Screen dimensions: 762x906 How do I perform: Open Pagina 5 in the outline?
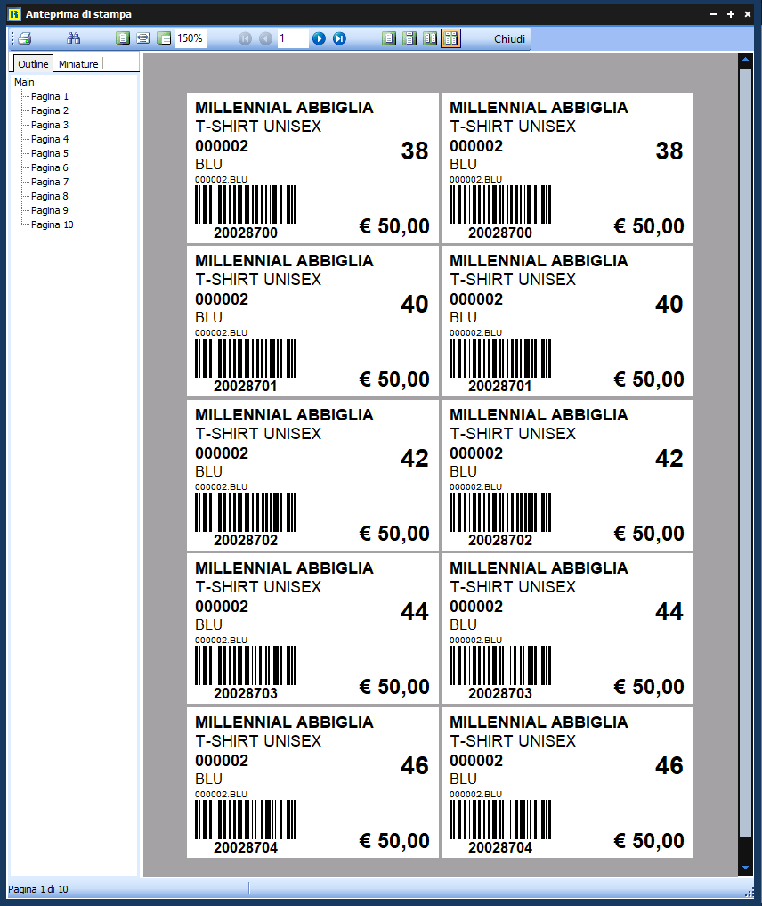coord(50,153)
